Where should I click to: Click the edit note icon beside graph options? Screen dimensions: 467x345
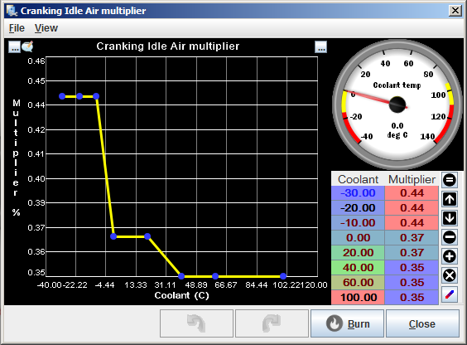pyautogui.click(x=27, y=46)
